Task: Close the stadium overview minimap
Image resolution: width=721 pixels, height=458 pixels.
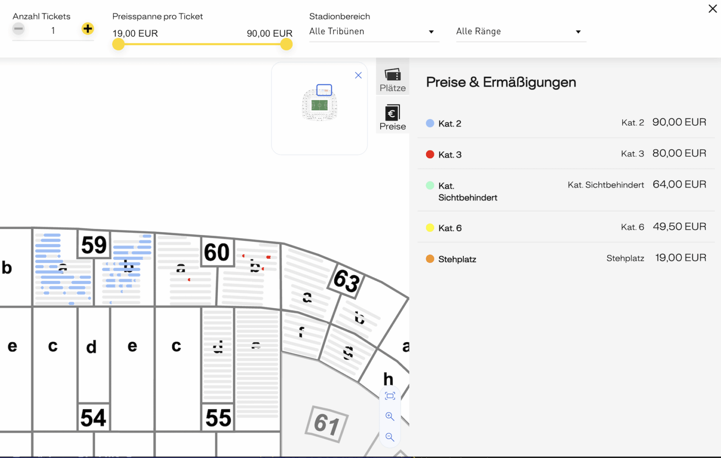Action: click(358, 75)
